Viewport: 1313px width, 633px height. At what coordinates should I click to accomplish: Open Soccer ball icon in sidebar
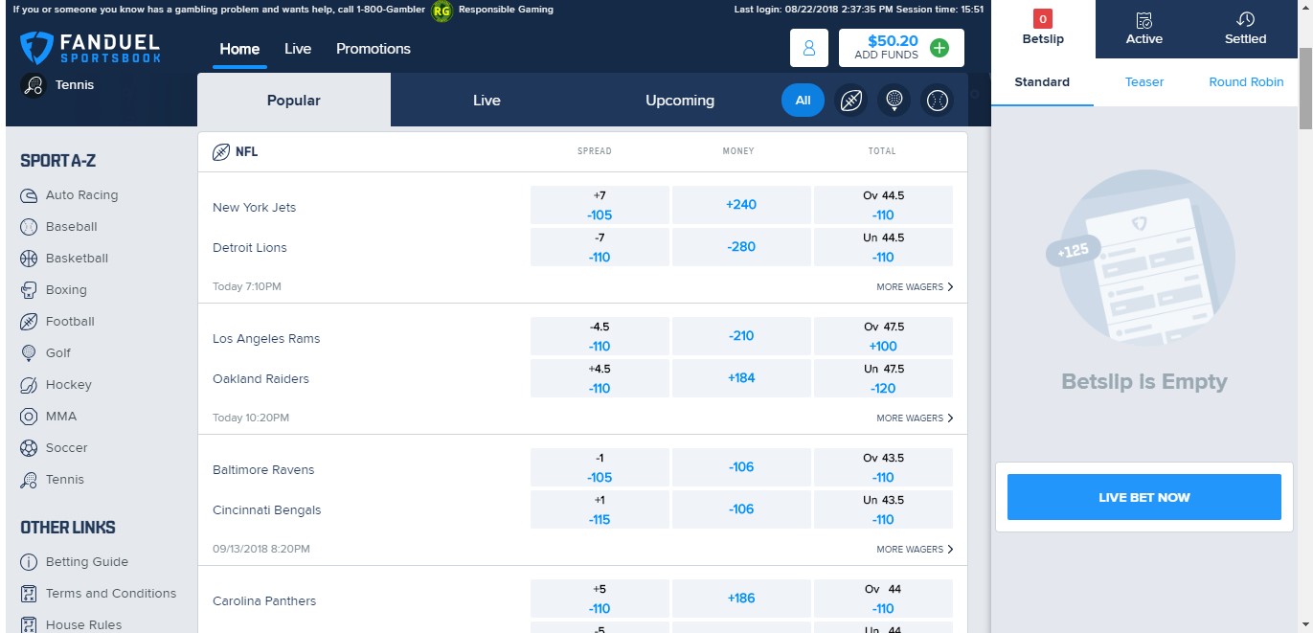coord(29,448)
